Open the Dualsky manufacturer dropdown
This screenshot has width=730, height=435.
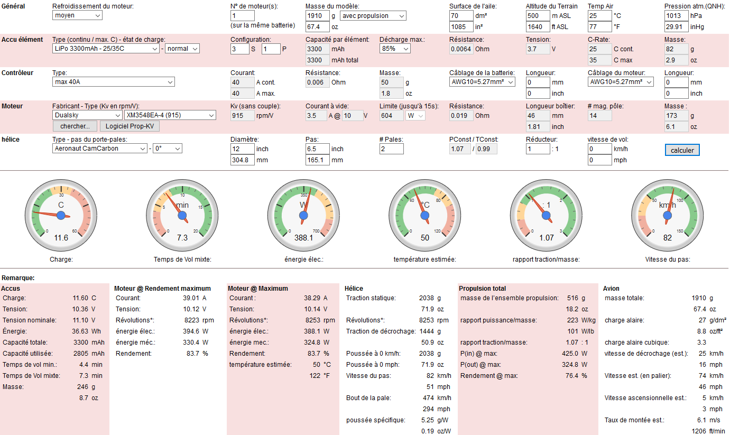pos(87,115)
